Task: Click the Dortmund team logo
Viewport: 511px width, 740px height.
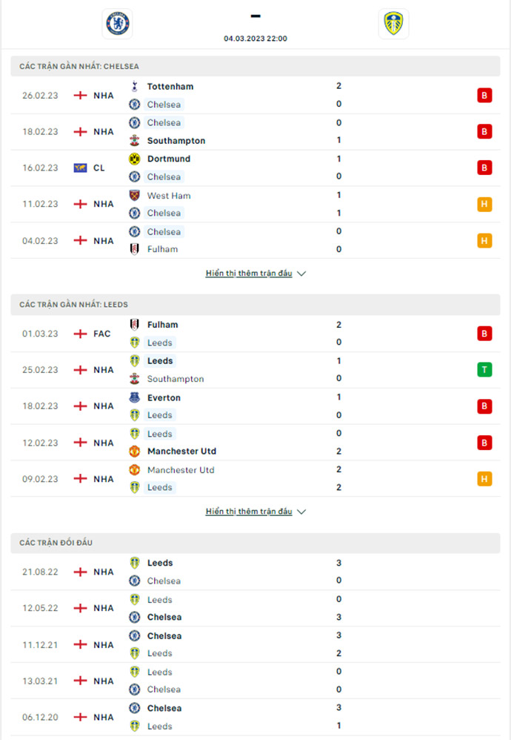Action: point(134,159)
